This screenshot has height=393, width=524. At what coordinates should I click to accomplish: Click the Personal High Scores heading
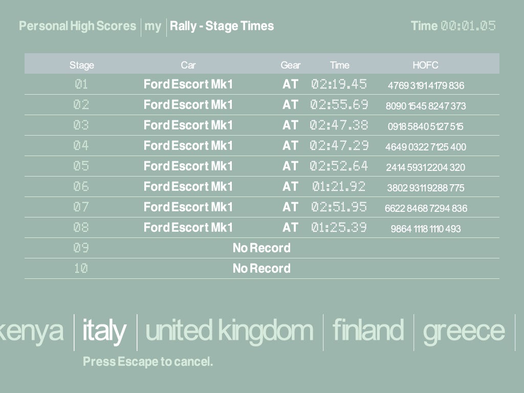[x=78, y=26]
